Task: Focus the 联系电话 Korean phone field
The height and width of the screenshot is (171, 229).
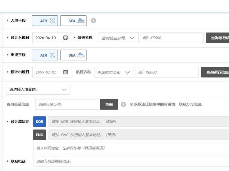Action: pyautogui.click(x=131, y=161)
